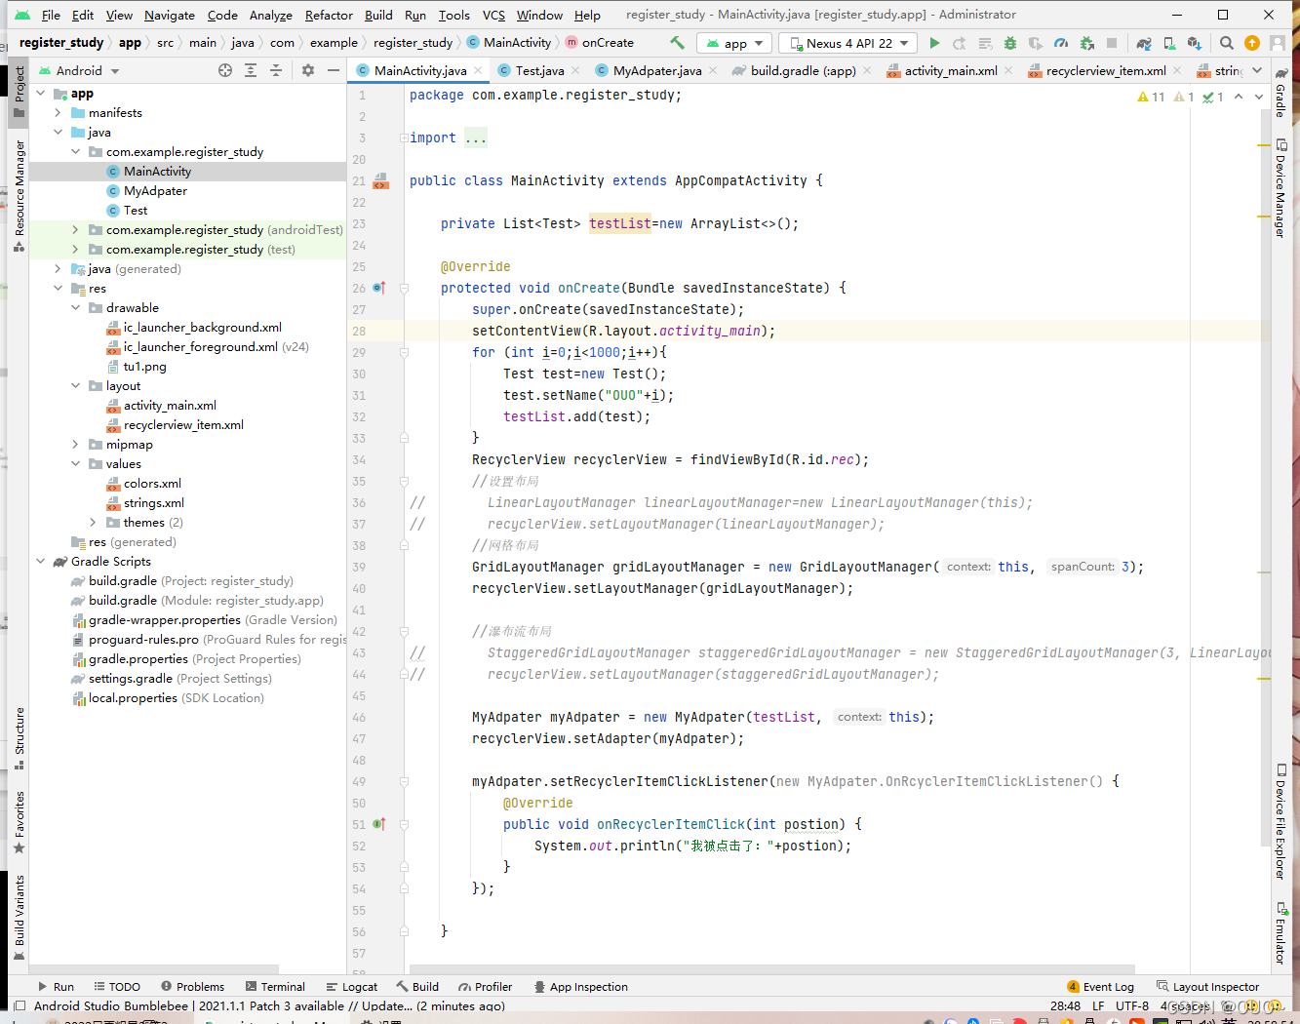Viewport: 1300px width, 1024px height.
Task: Click Collapse All icon in Project panel
Action: tap(276, 70)
